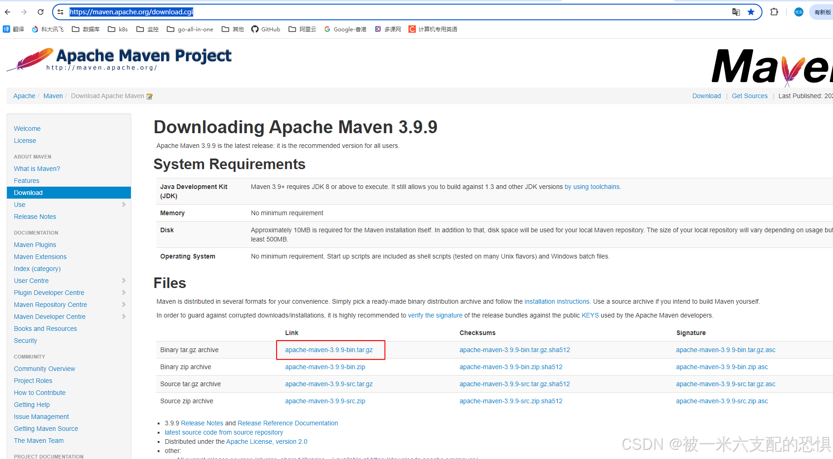
Task: Open the 科大讯飞 bookmark
Action: 47,29
